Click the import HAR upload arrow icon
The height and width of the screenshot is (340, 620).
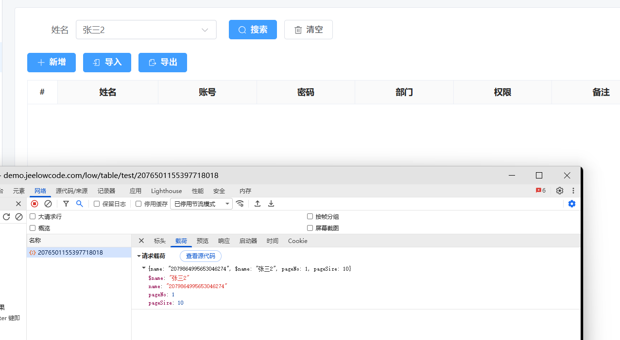(258, 204)
